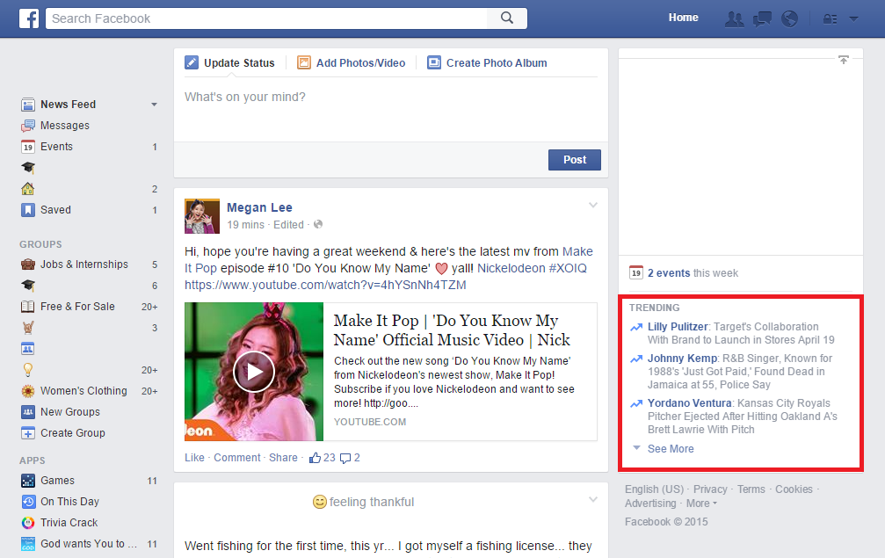Open Yordano Ventura trending topic
The width and height of the screenshot is (885, 558).
click(690, 403)
